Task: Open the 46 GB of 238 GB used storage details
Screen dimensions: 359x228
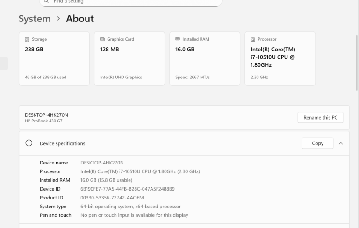Action: [45, 78]
